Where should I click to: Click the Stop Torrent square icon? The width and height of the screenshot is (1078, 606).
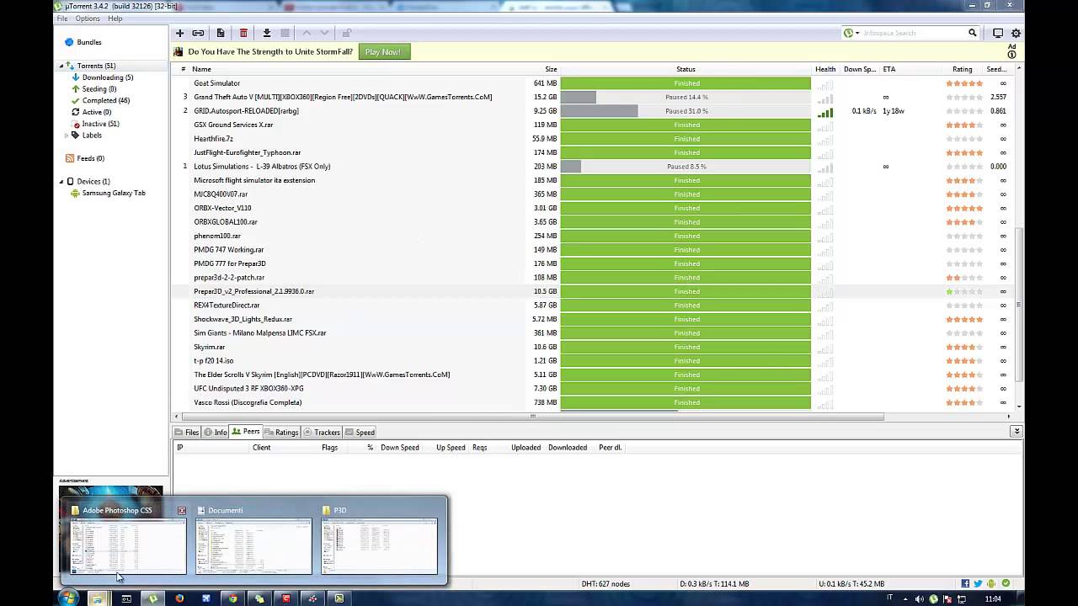[x=285, y=33]
